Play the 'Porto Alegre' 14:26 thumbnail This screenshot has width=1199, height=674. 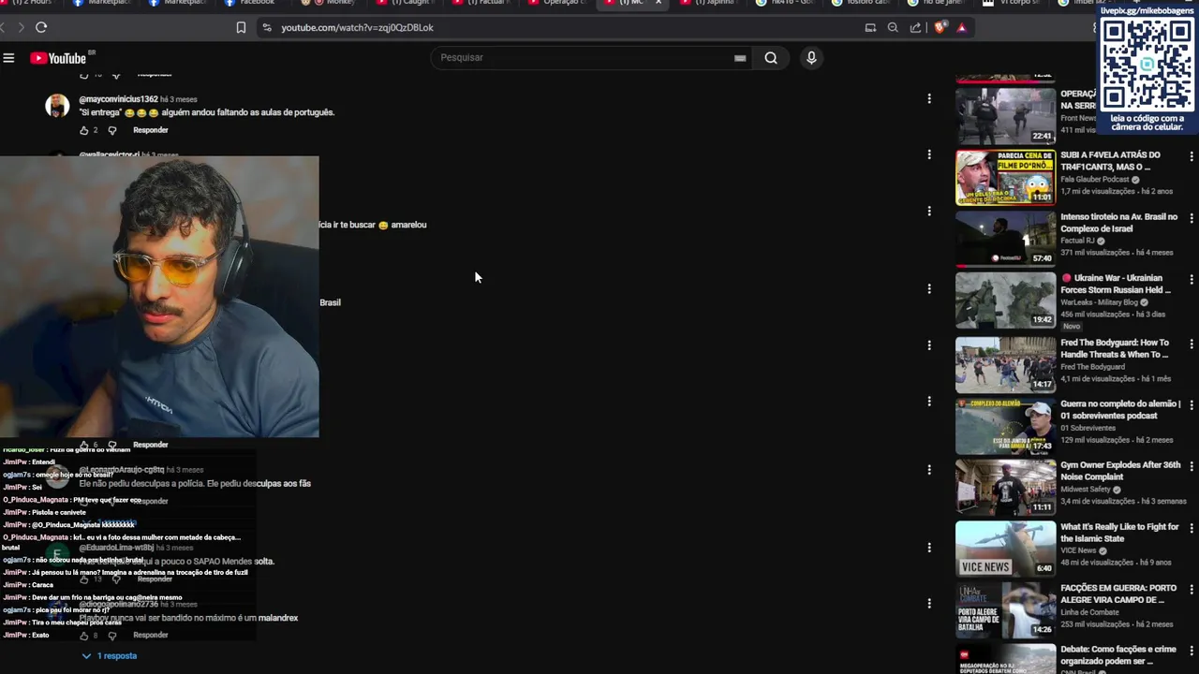tap(1005, 610)
